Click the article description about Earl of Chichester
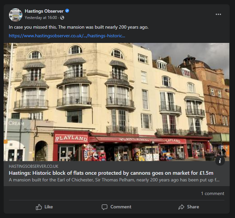This screenshot has height=218, width=235. 114,180
